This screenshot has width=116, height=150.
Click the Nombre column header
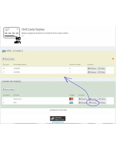coord(16,95)
